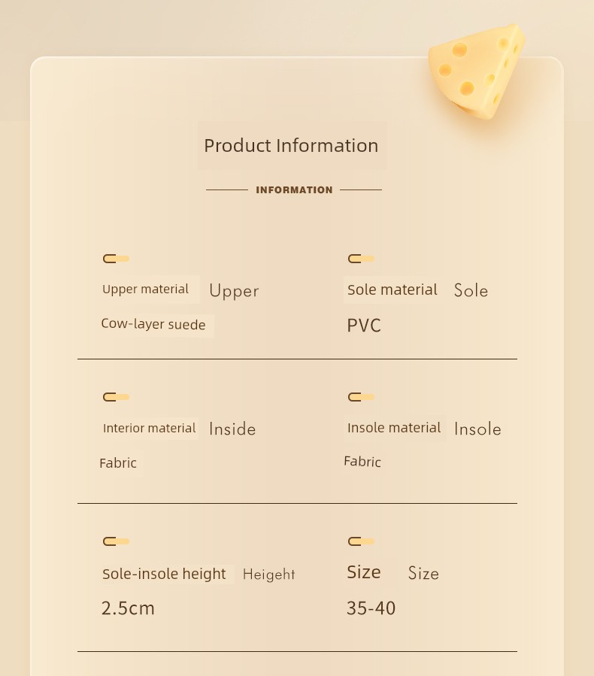The height and width of the screenshot is (676, 594).
Task: Click the cheese wedge illustration
Action: pos(477,71)
